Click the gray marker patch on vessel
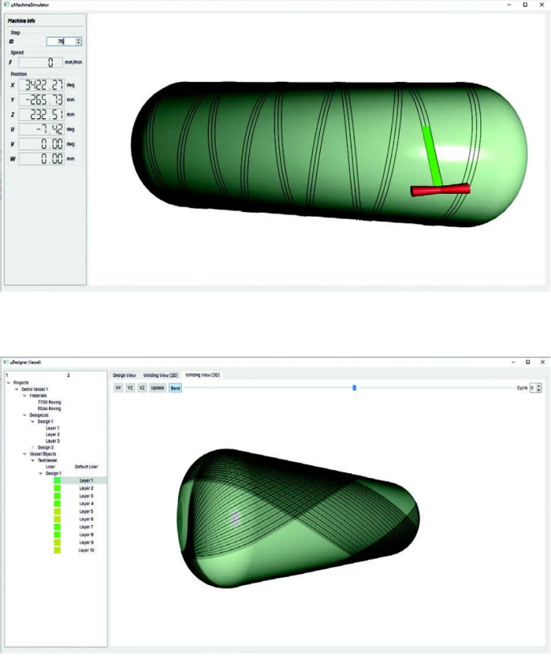The image size is (551, 656). click(x=235, y=518)
